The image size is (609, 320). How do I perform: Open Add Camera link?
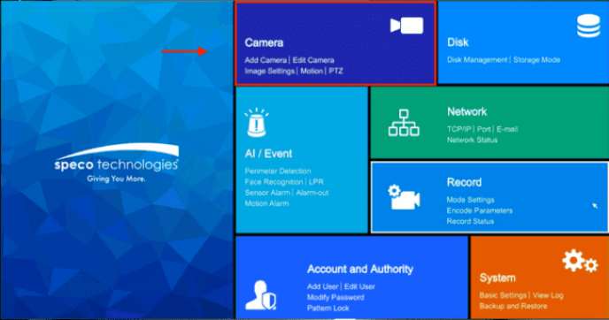pos(266,60)
